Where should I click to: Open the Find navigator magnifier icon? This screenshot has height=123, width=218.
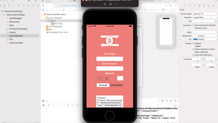pyautogui.click(x=14, y=6)
